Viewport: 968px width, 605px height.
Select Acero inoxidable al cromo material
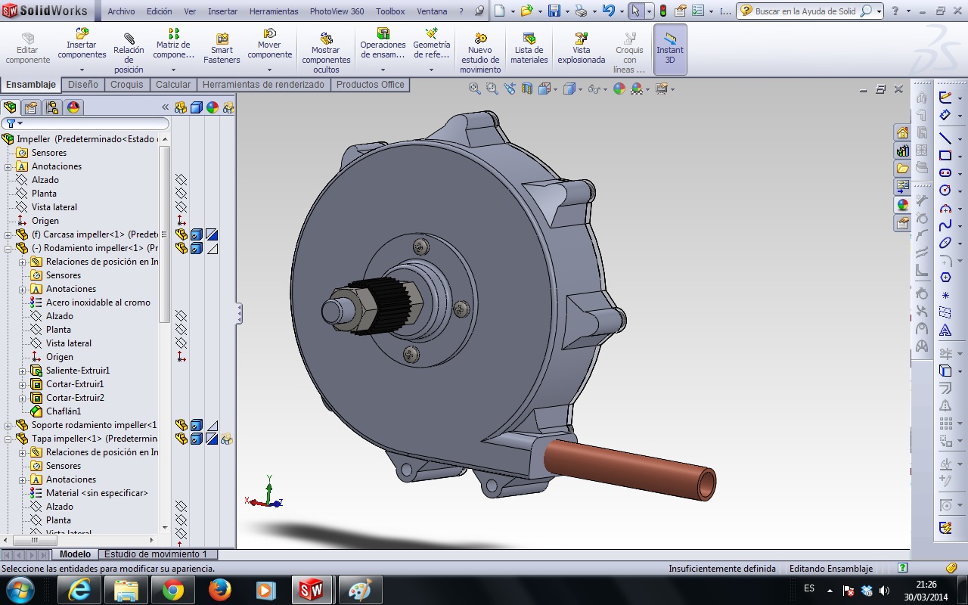pyautogui.click(x=98, y=302)
